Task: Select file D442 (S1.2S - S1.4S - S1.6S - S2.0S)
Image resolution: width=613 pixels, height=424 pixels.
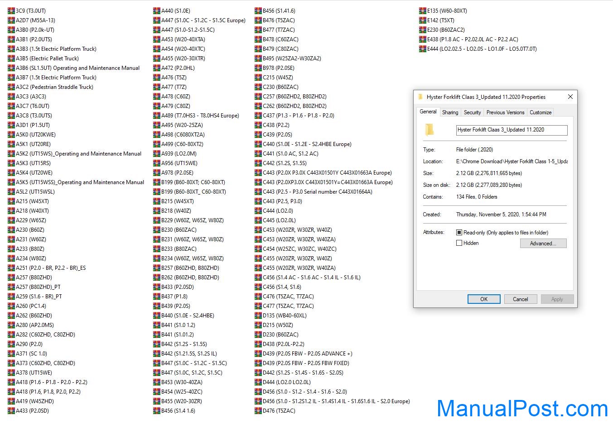Action: coord(299,372)
